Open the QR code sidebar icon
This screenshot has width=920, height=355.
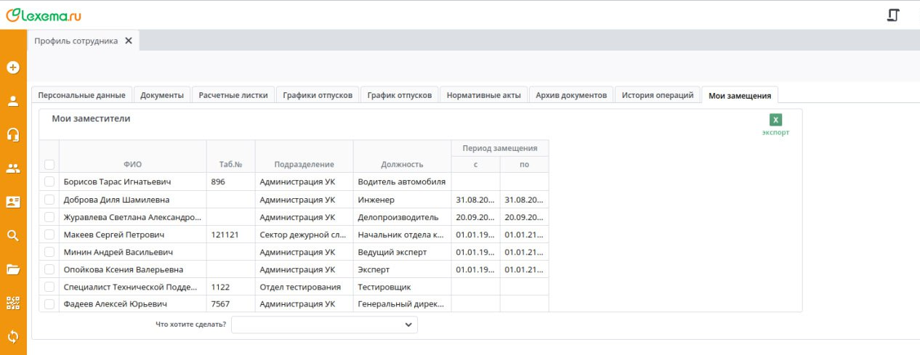(x=12, y=303)
